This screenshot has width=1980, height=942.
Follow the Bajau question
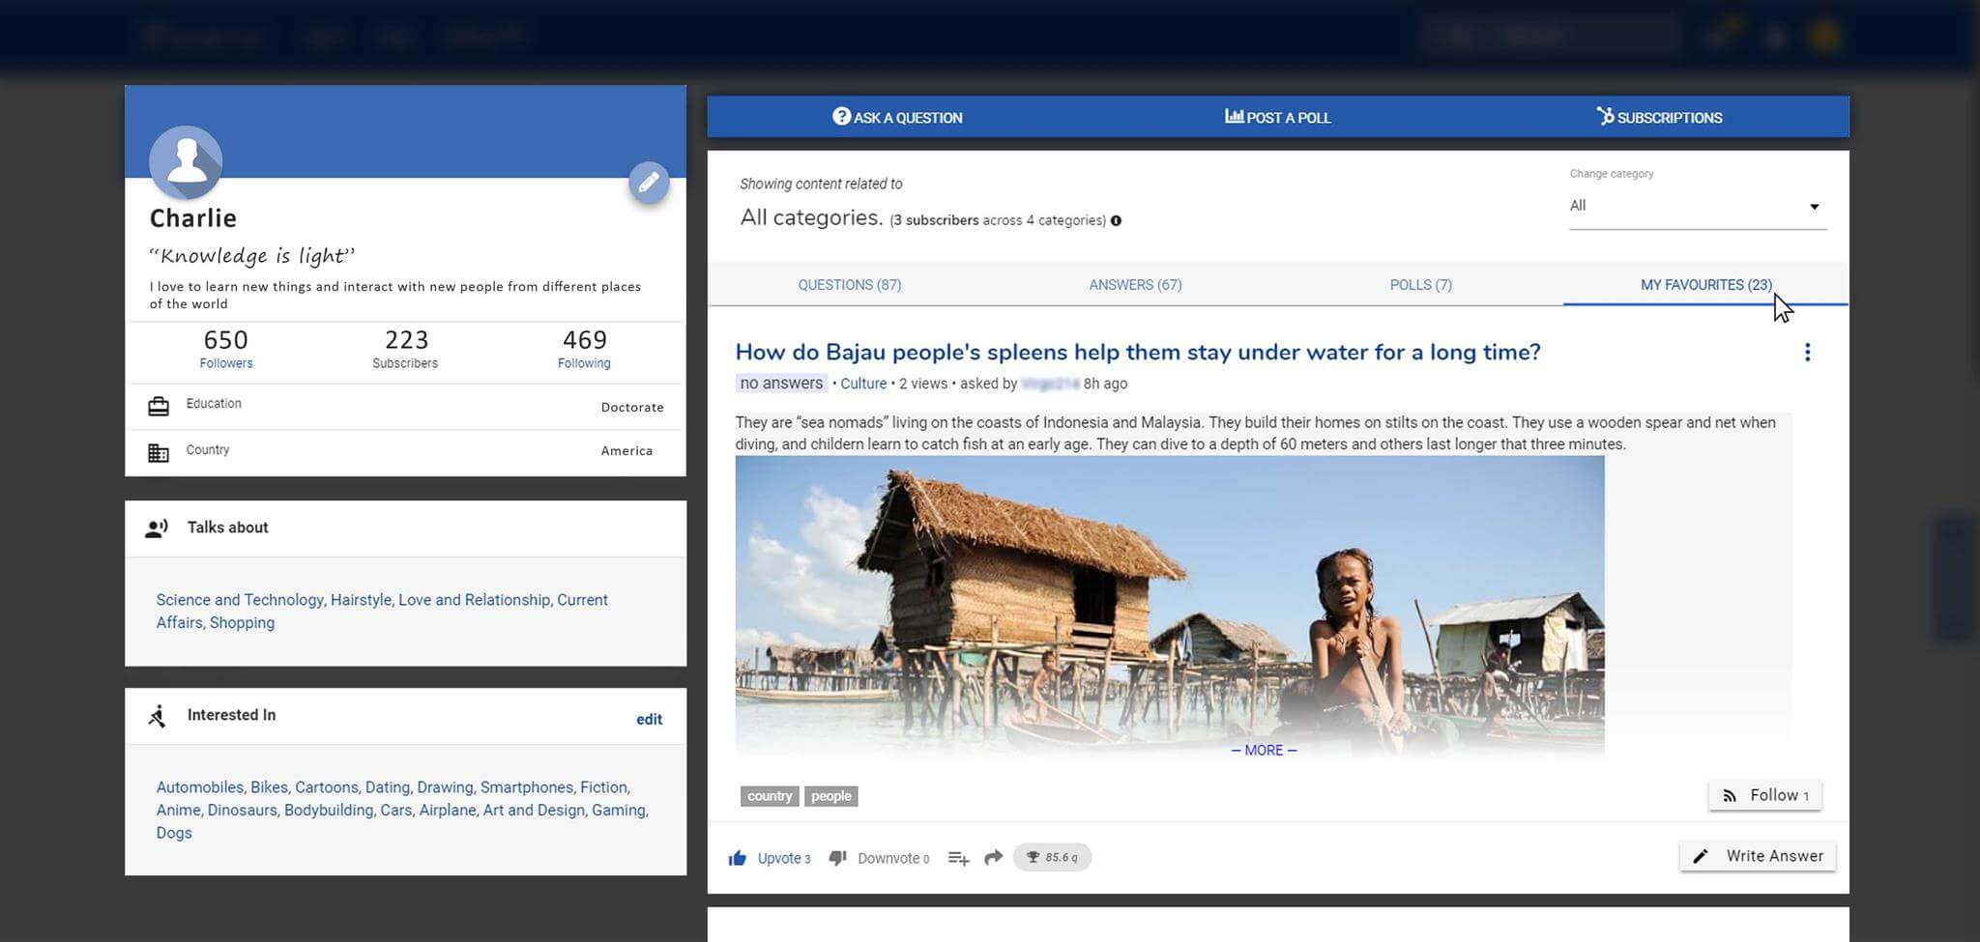pyautogui.click(x=1764, y=795)
